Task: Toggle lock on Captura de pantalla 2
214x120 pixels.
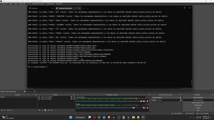Action: click(x=74, y=97)
